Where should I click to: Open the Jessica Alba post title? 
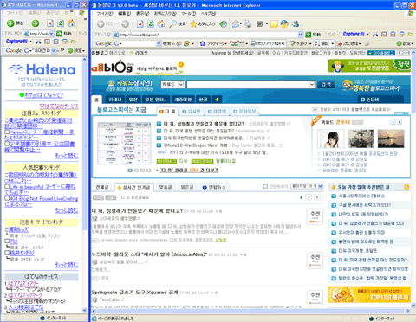pyautogui.click(x=149, y=254)
